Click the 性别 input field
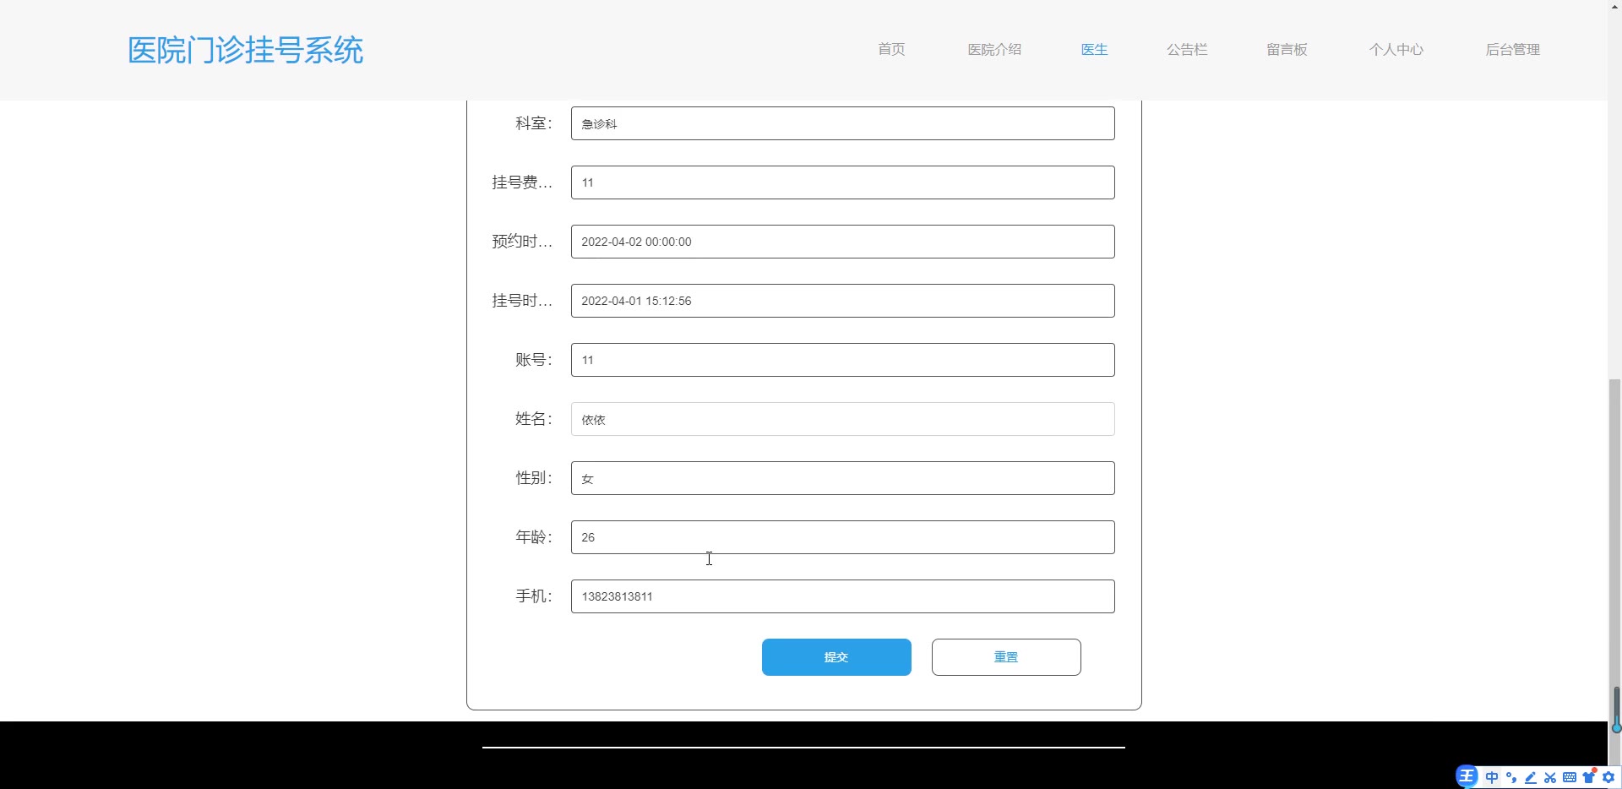The height and width of the screenshot is (789, 1622). [843, 478]
